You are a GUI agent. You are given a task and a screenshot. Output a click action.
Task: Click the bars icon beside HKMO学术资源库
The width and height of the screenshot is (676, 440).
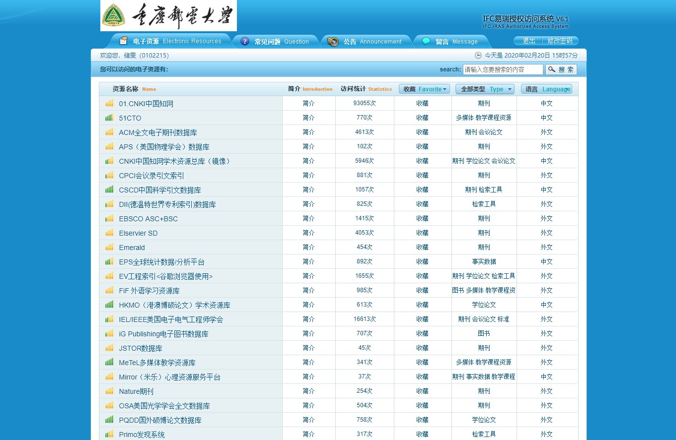click(109, 305)
